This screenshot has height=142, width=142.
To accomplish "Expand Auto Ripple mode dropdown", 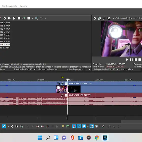I will [88, 126].
